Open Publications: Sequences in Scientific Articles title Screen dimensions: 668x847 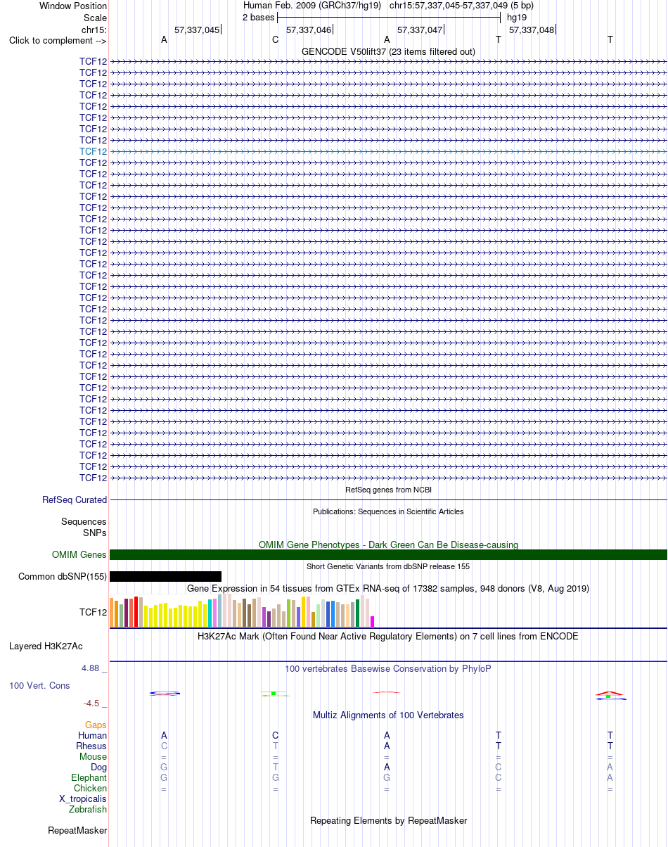(x=388, y=511)
